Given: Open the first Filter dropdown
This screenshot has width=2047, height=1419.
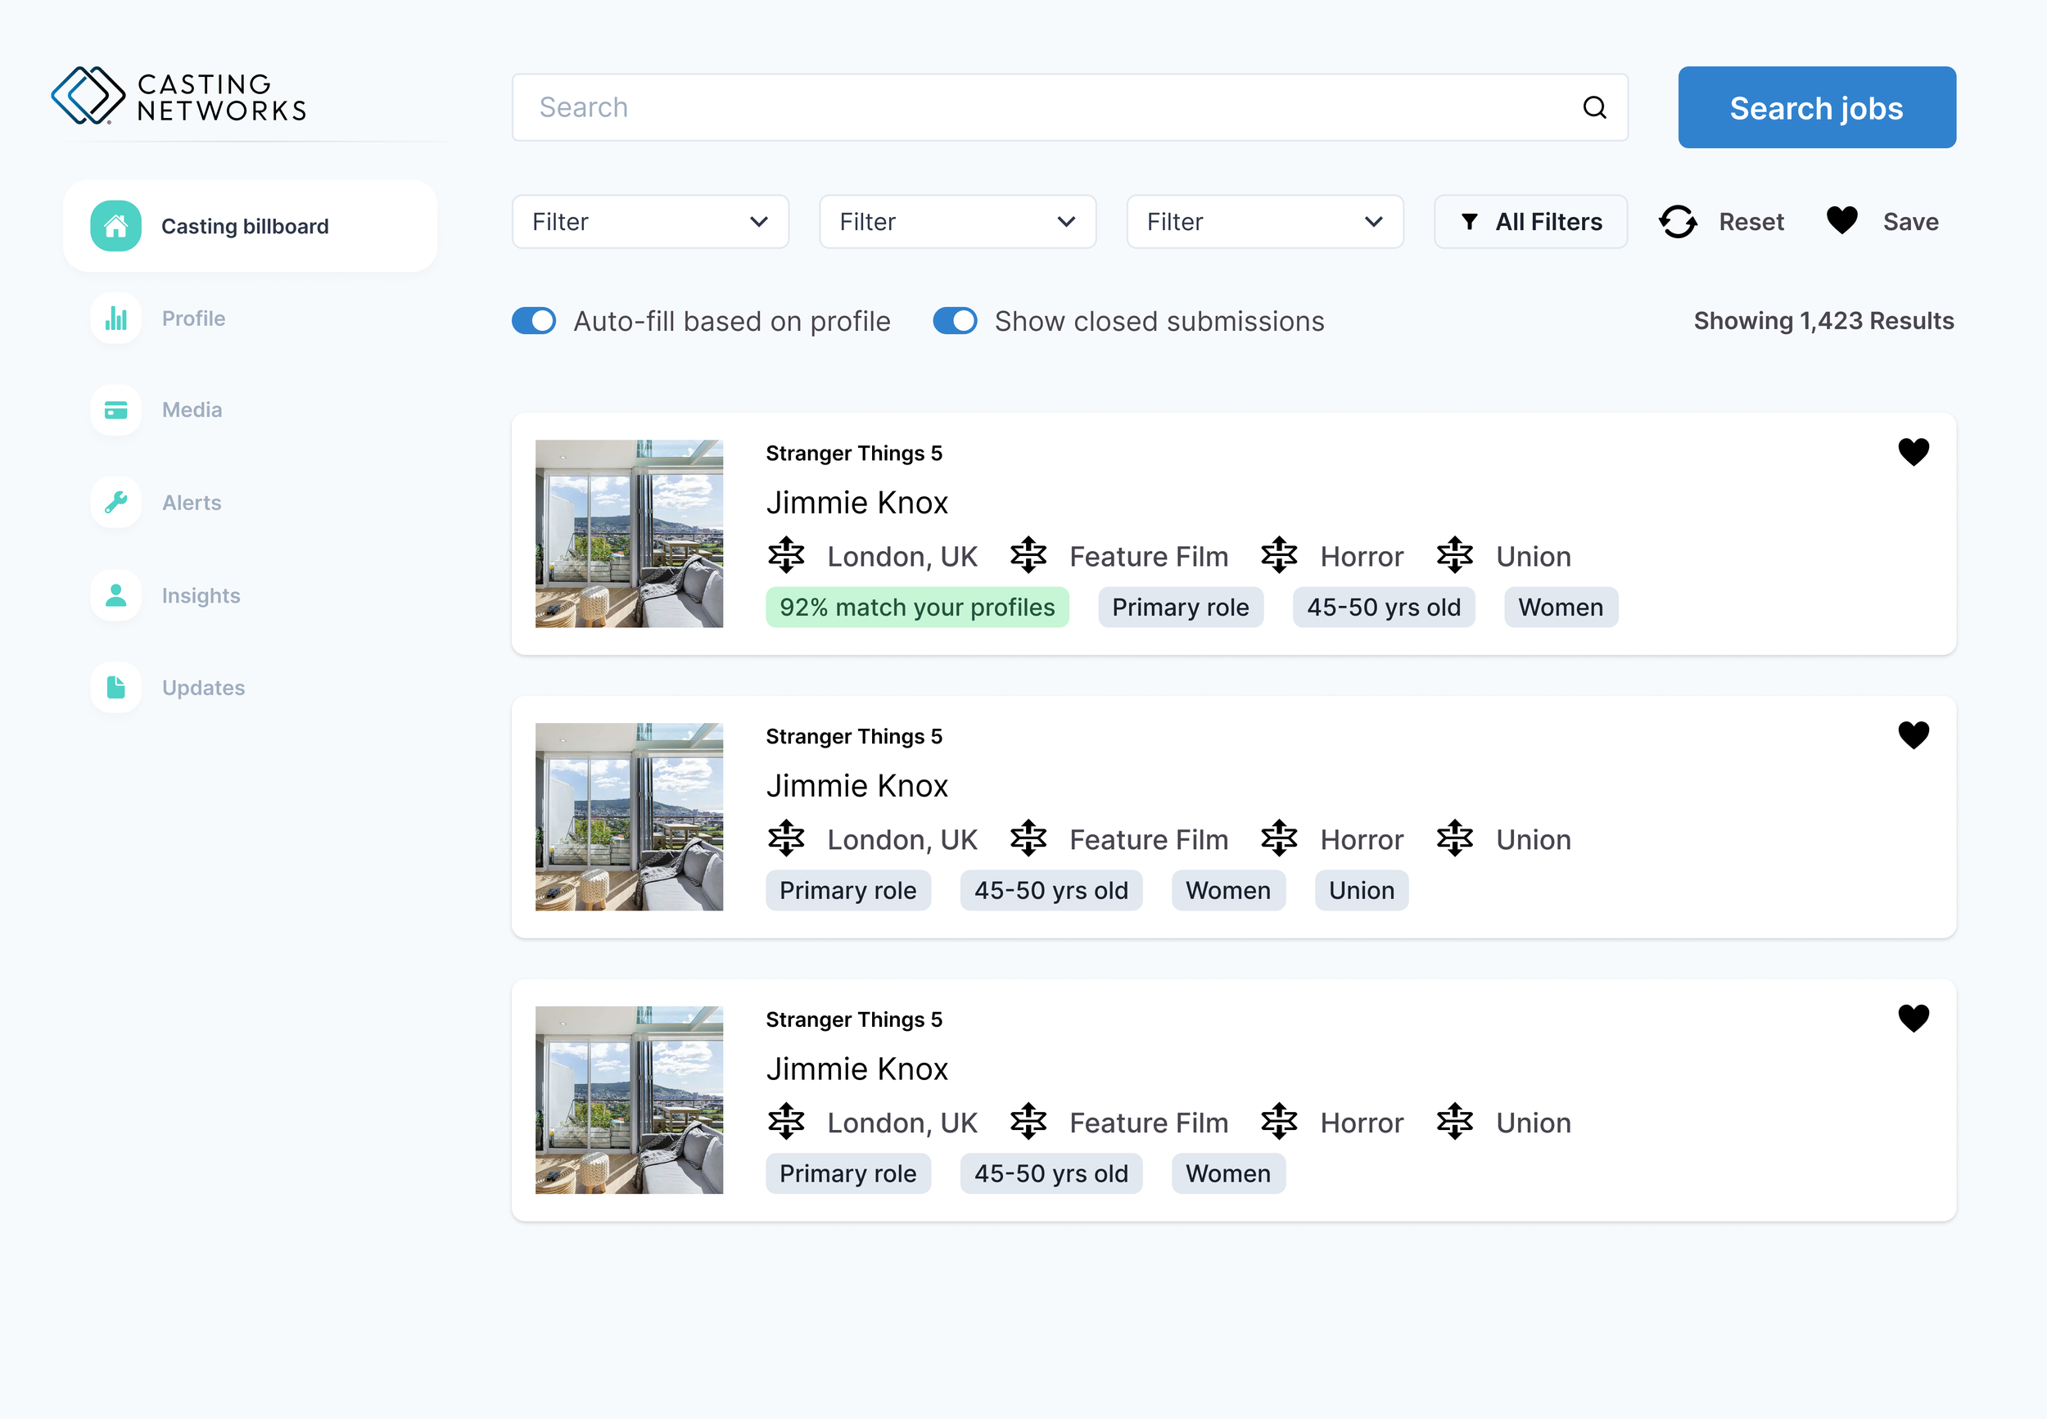Looking at the screenshot, I should [x=650, y=221].
